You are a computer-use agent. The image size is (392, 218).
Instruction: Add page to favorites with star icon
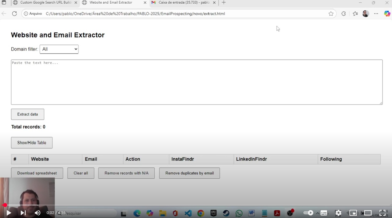click(x=331, y=14)
